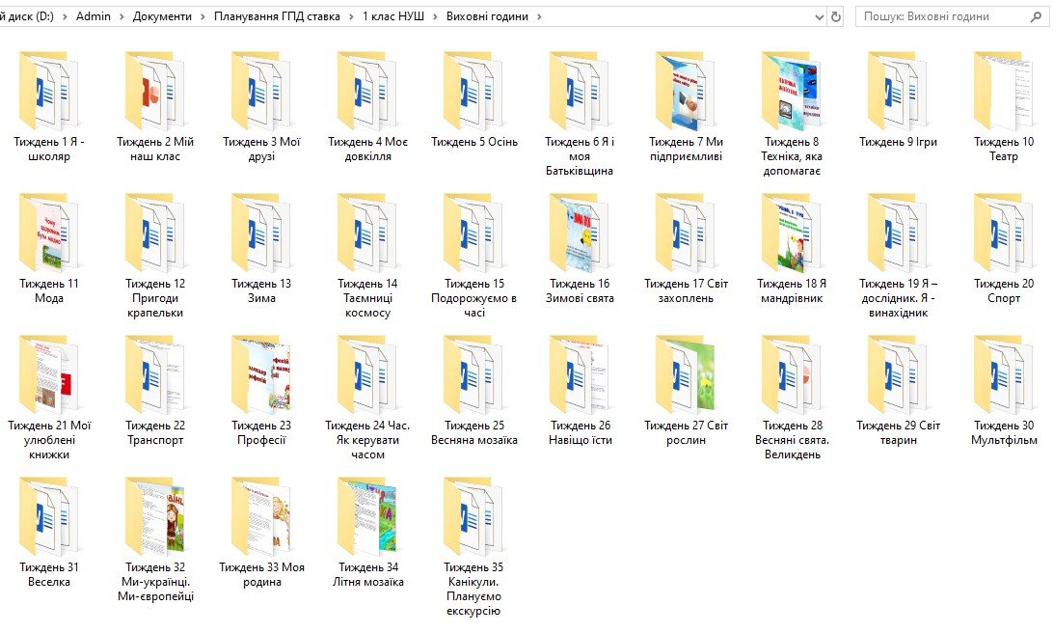
Task: Open the Тиждень 1 Я - школяр folder
Action: coord(48,93)
